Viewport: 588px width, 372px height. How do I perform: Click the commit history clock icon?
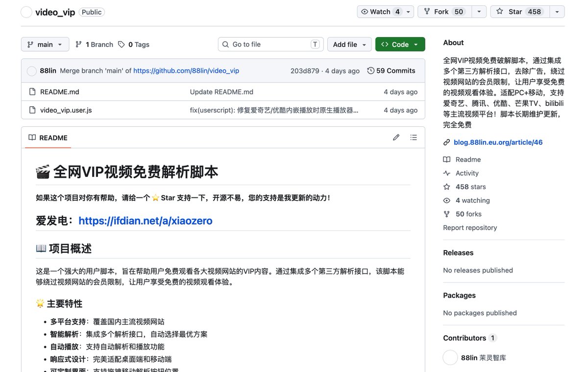[370, 71]
